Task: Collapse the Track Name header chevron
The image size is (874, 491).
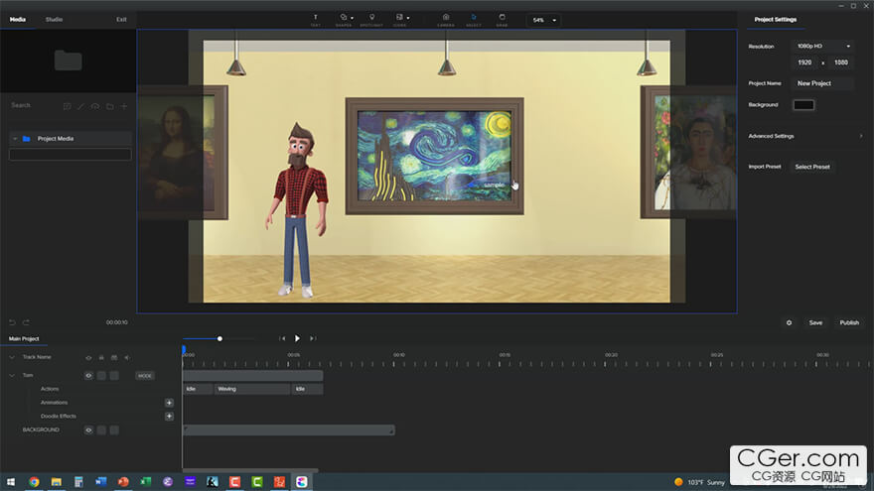Action: (x=12, y=357)
